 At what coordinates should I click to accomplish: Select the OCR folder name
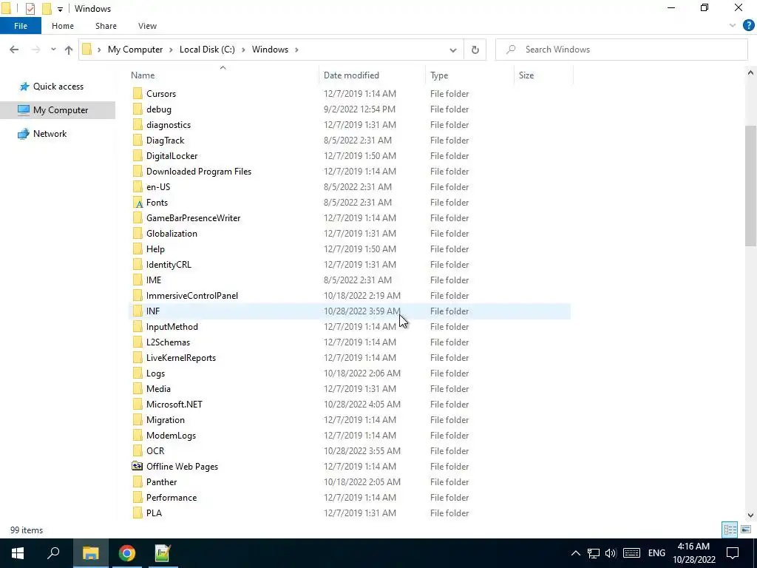point(155,451)
